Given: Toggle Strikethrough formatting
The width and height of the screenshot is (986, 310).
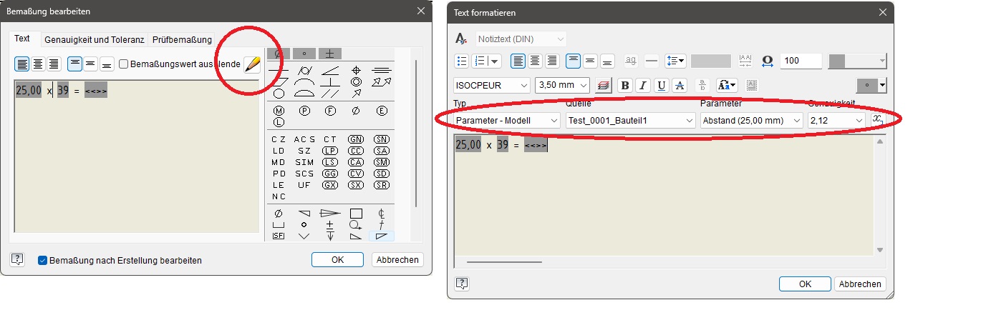Looking at the screenshot, I should pos(679,85).
